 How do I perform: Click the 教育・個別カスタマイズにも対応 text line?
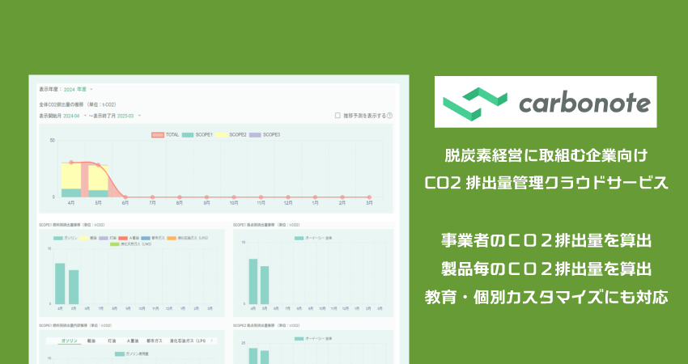click(x=546, y=298)
